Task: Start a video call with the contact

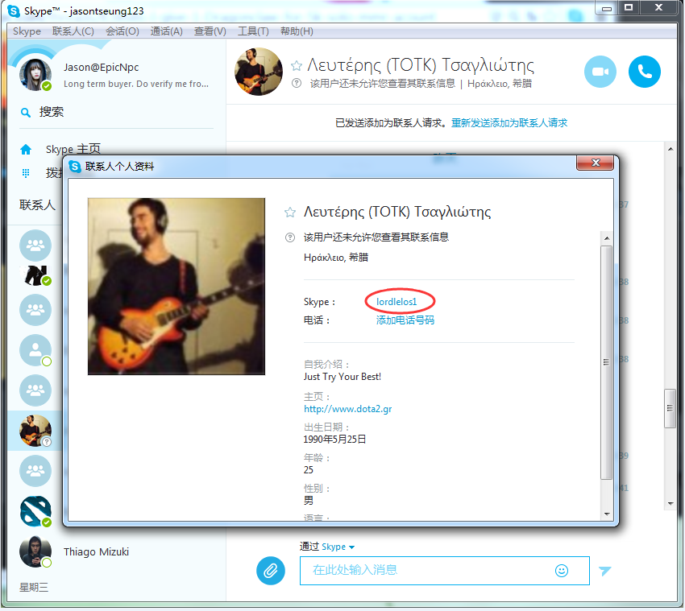Action: pos(600,72)
